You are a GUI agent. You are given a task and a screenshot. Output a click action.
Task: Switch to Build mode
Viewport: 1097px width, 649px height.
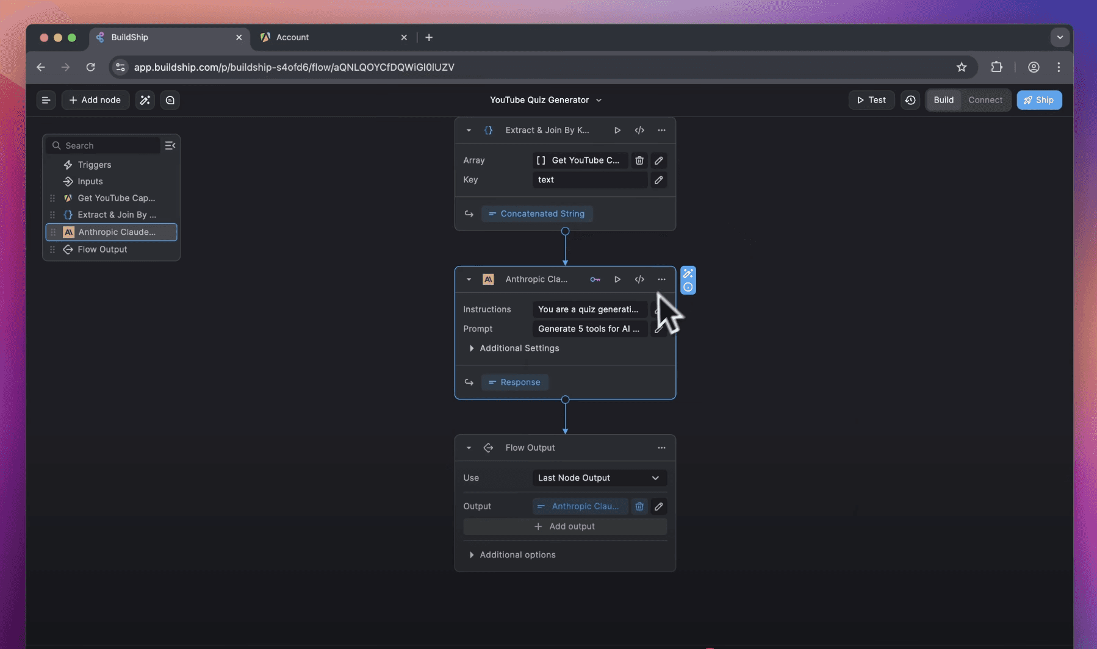tap(943, 100)
